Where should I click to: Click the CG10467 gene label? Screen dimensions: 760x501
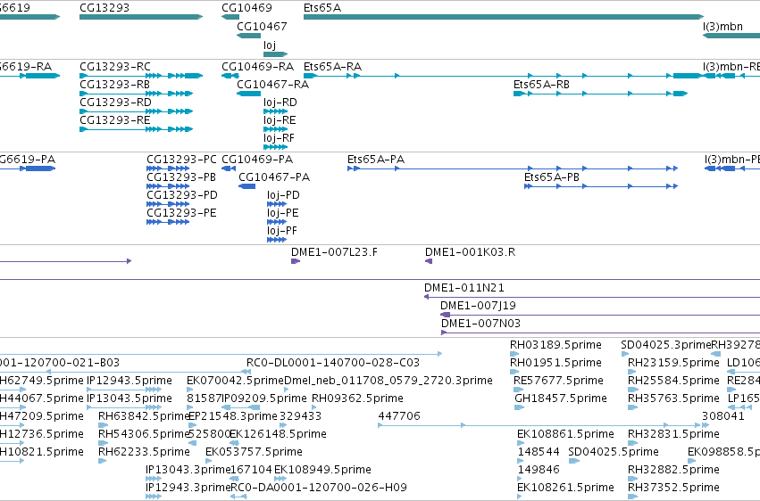[x=262, y=26]
